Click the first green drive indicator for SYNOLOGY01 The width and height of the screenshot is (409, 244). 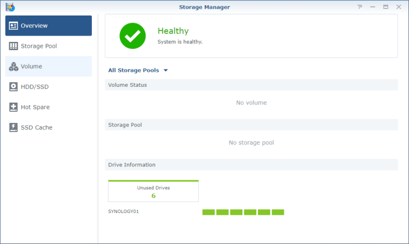[x=209, y=212]
